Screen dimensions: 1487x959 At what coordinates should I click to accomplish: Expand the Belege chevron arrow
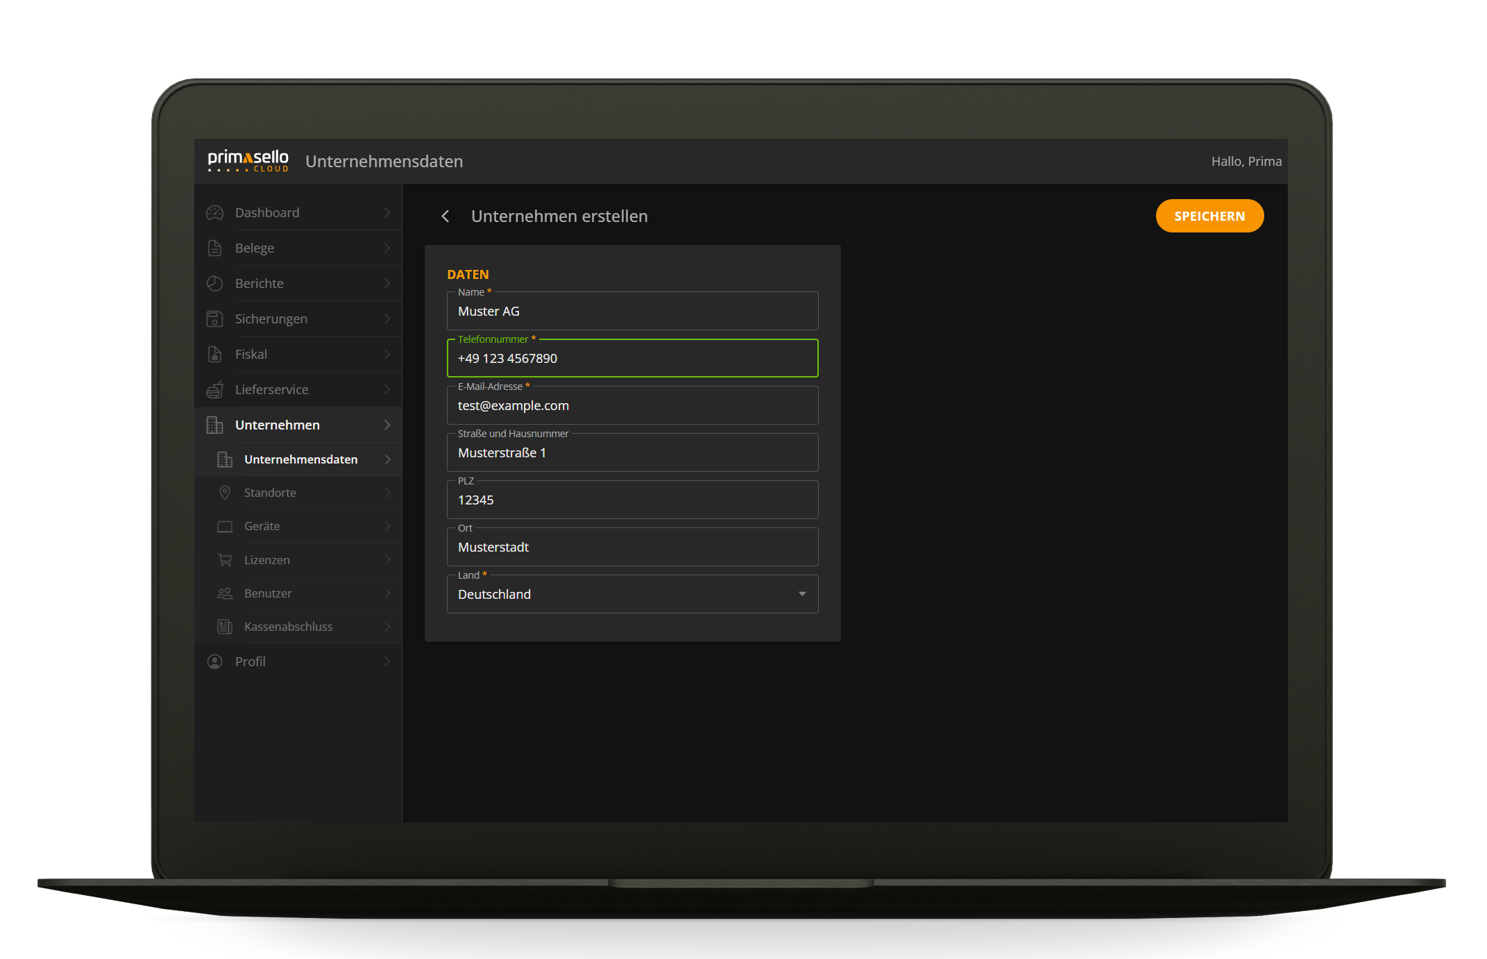click(388, 248)
